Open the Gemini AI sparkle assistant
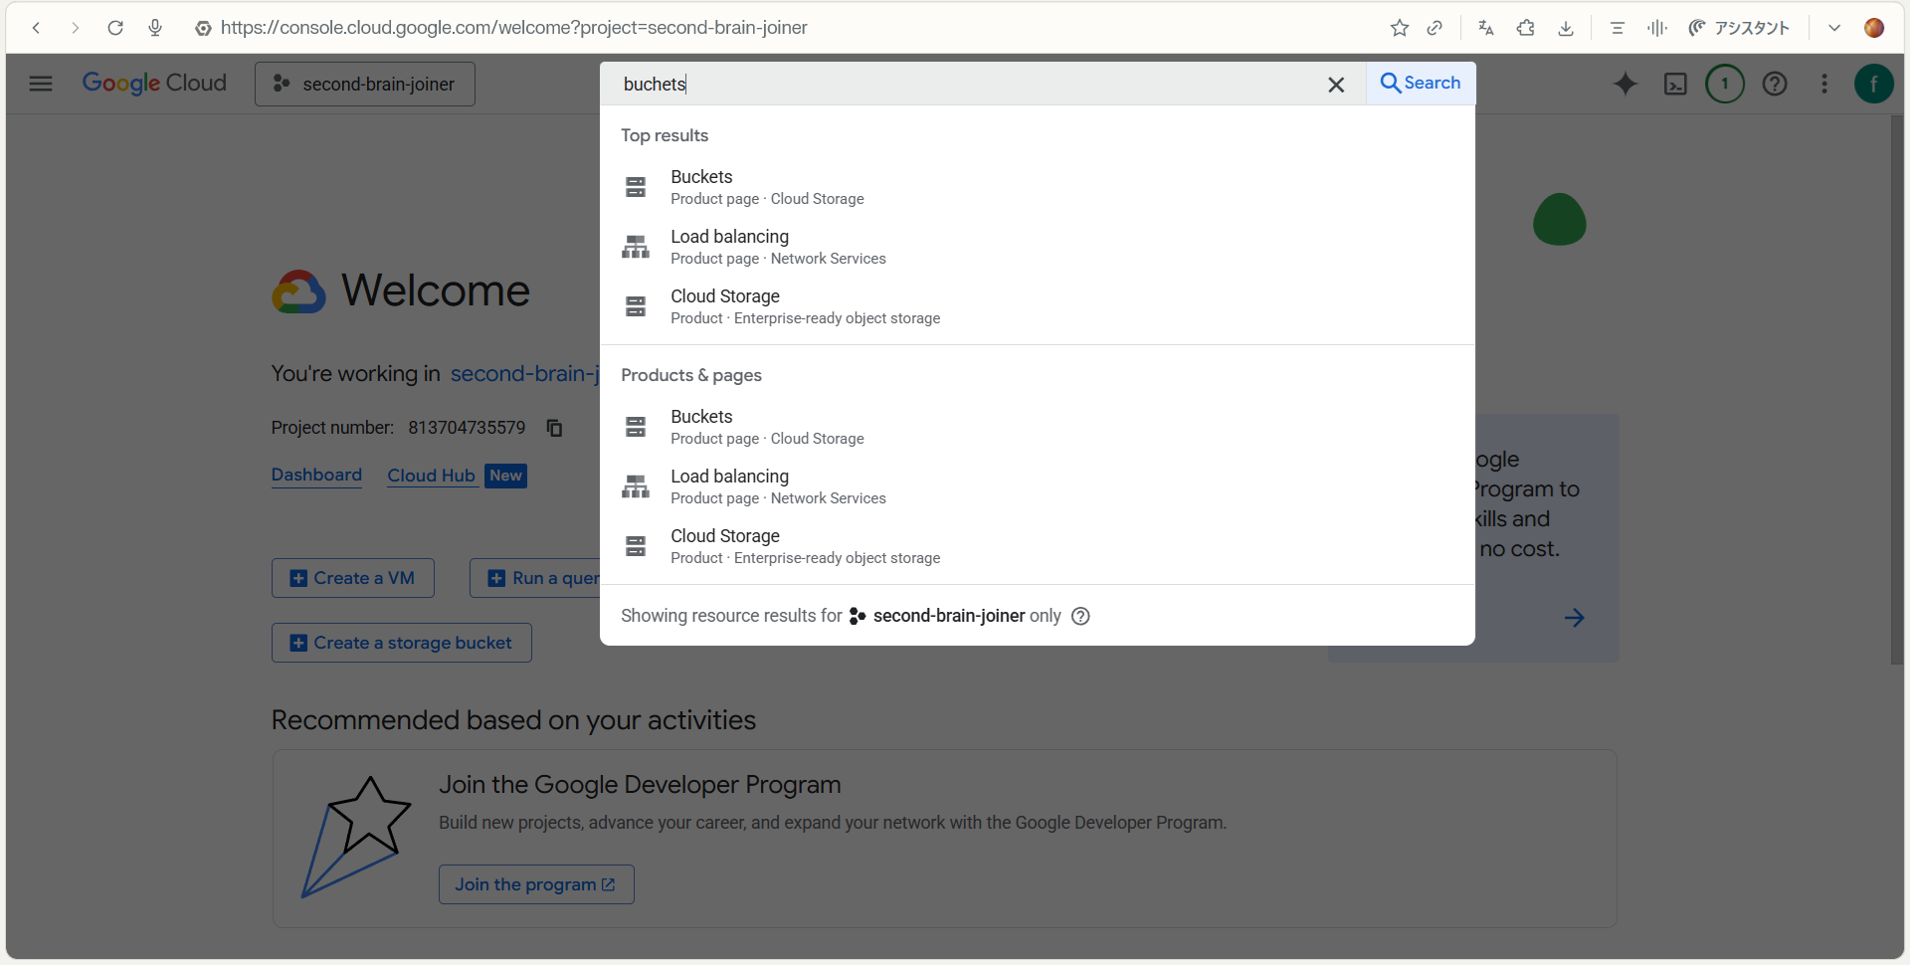The image size is (1910, 965). (x=1624, y=85)
